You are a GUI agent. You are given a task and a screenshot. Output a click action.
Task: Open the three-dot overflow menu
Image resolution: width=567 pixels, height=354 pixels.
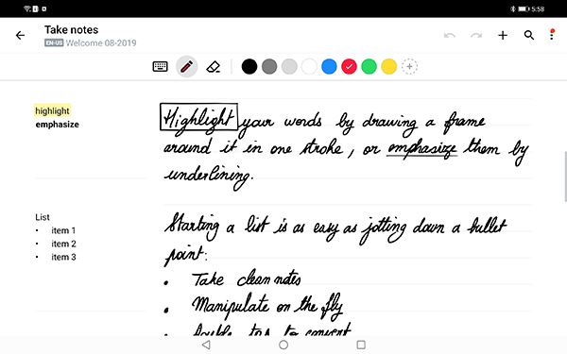coord(552,35)
